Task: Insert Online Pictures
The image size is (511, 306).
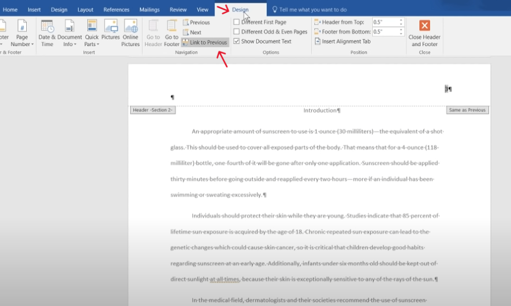Action: pos(130,33)
